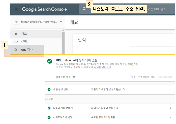The image size is (176, 124).
Task: Open the property selector dropdown arrow
Action: pyautogui.click(x=61, y=22)
